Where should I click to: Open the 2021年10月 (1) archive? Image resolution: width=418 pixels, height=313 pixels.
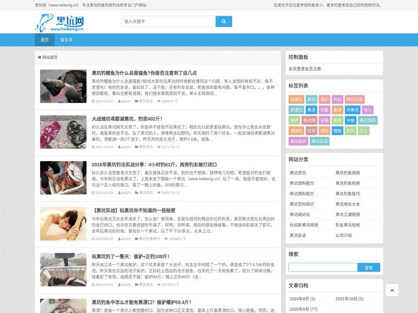click(x=349, y=299)
